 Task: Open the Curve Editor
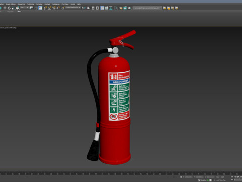106,8
